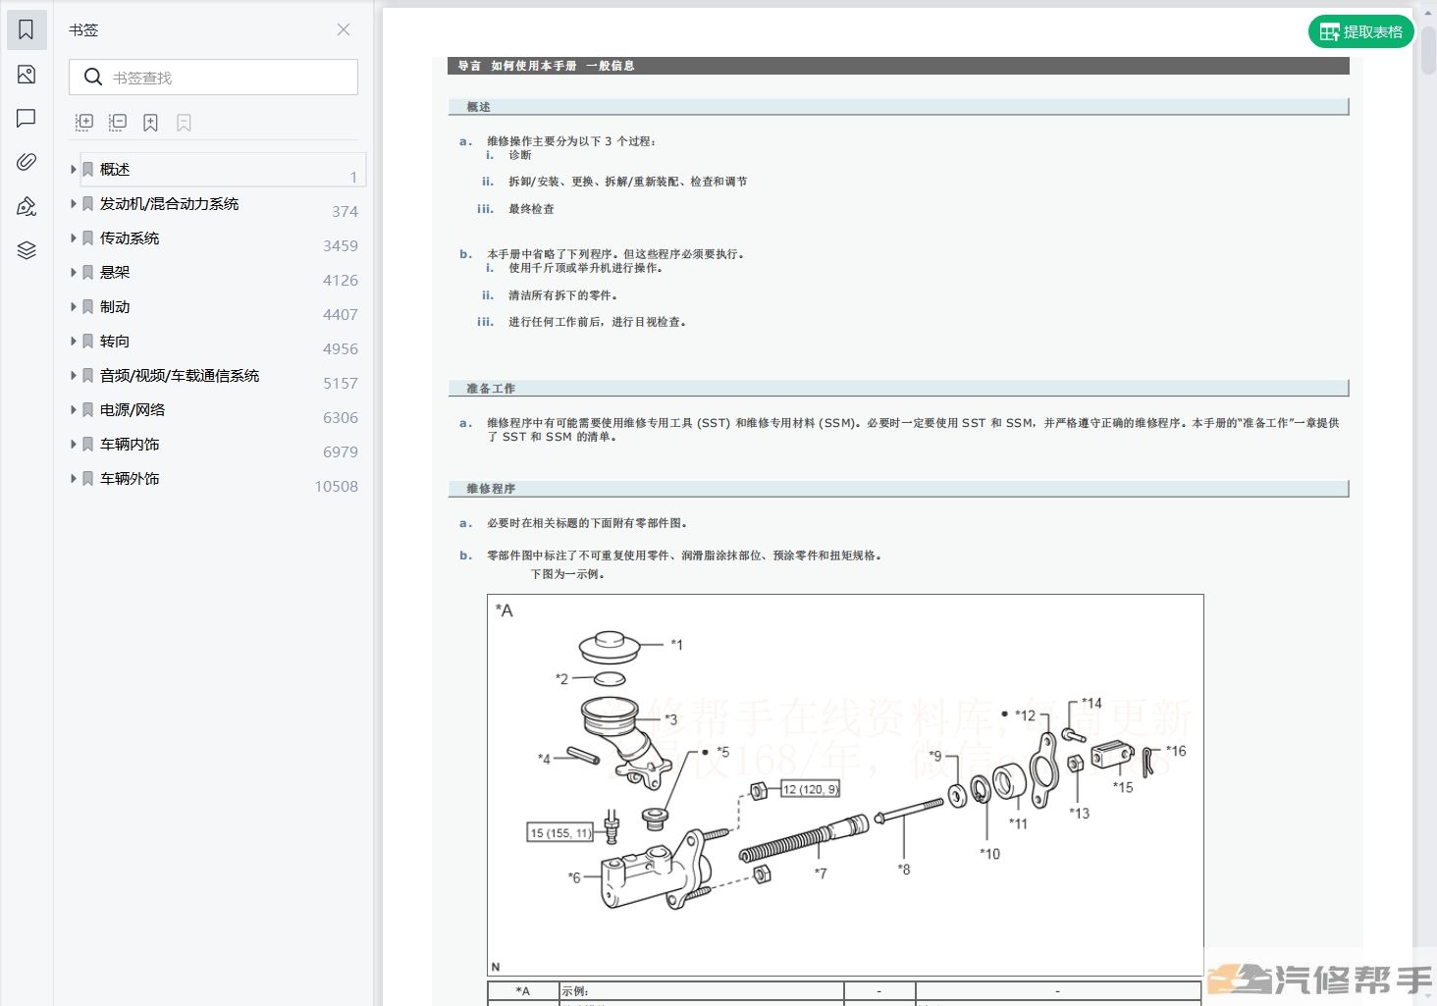The width and height of the screenshot is (1437, 1006).
Task: Click the add bookmark icon
Action: coord(150,123)
